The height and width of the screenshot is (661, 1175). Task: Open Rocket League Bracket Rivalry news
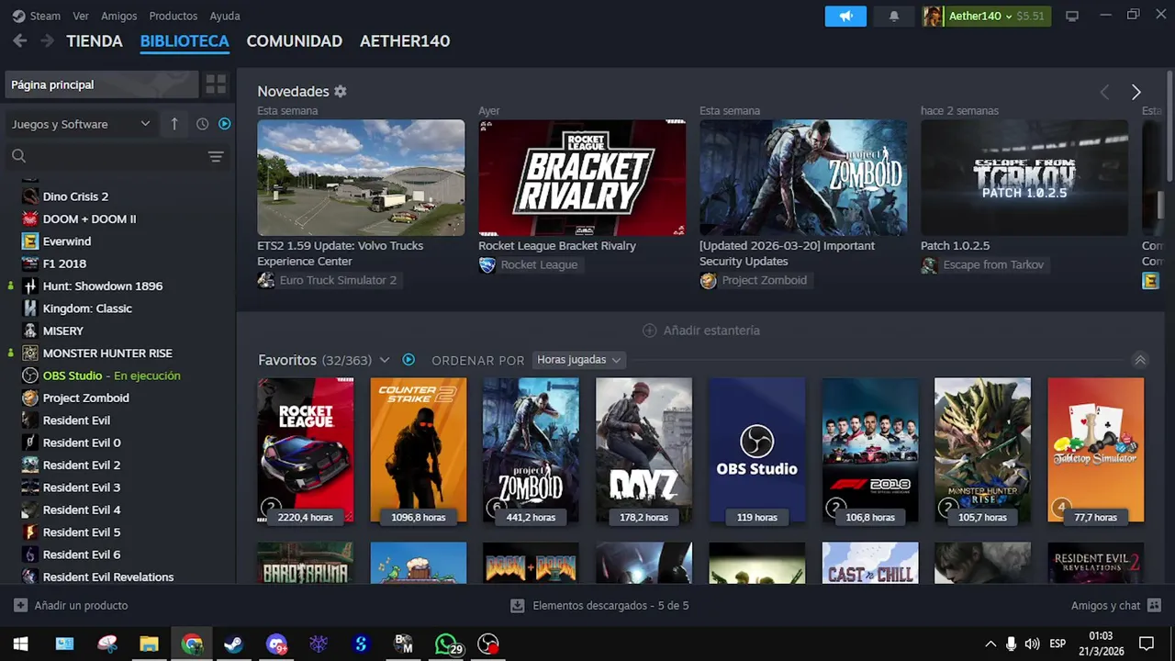[582, 177]
